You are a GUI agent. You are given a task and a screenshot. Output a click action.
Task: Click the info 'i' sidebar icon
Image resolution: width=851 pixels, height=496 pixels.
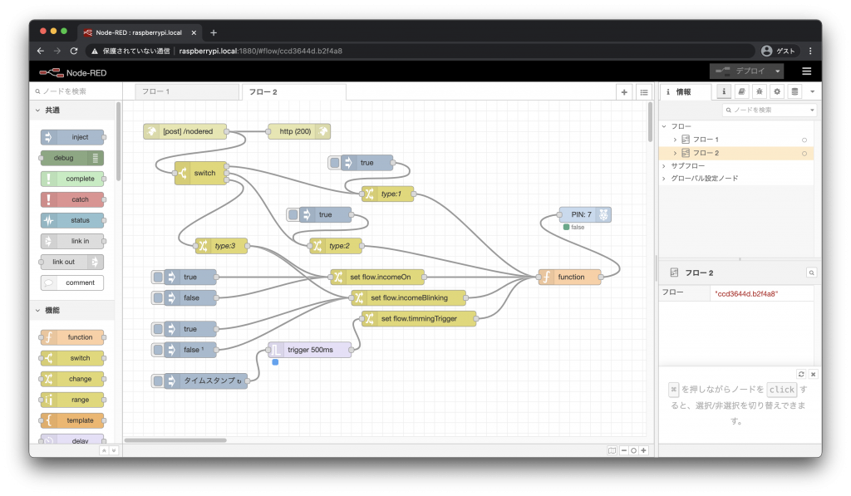[x=724, y=91]
